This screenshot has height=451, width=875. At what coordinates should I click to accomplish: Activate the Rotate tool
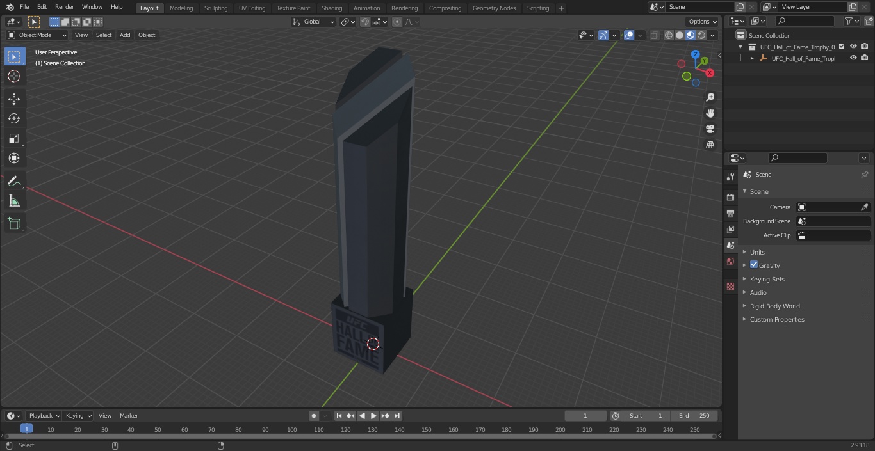(14, 118)
